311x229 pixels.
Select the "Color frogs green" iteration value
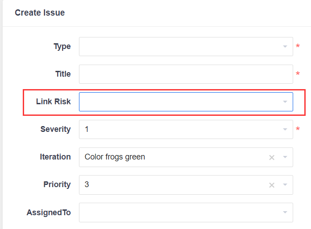pyautogui.click(x=115, y=157)
